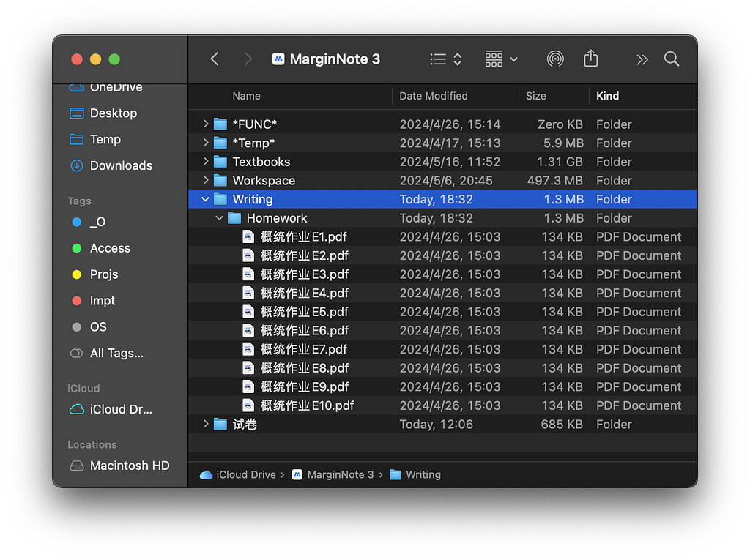Show more toolbar items via double chevron

click(642, 59)
